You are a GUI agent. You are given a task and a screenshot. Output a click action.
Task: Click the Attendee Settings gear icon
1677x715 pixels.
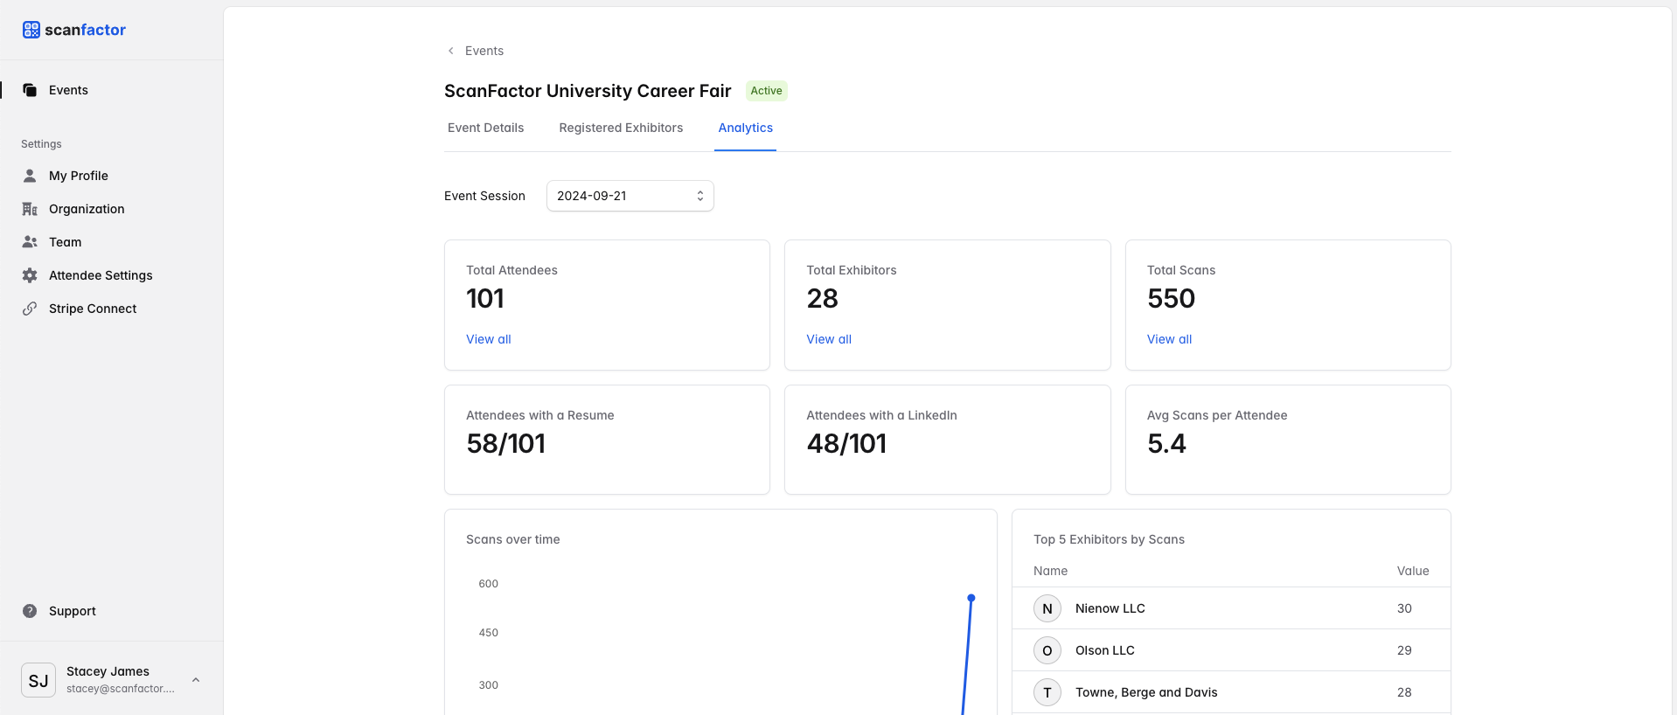point(30,275)
